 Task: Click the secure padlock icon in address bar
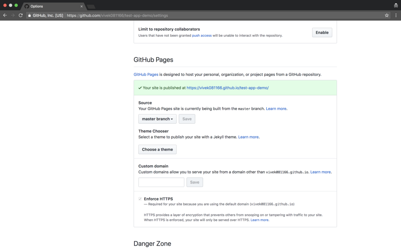coord(29,16)
